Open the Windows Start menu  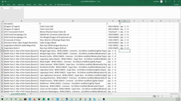[2, 99]
